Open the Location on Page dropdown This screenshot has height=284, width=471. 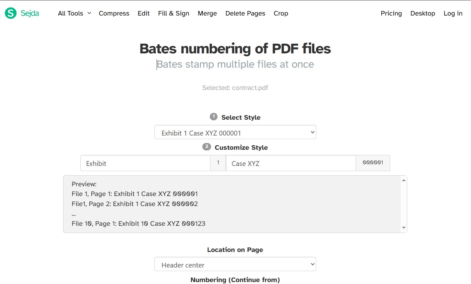tap(235, 264)
